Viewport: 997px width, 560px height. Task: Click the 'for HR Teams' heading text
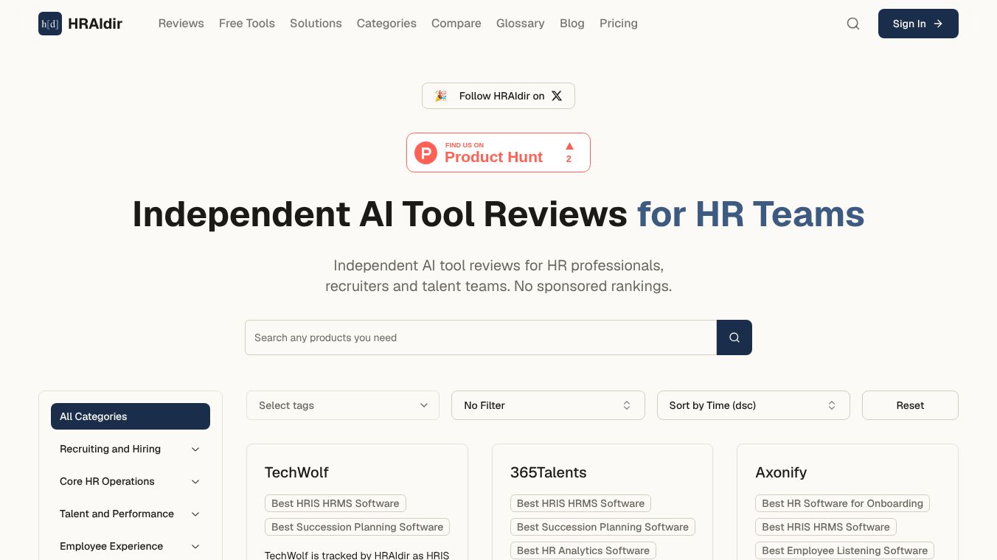tap(751, 214)
